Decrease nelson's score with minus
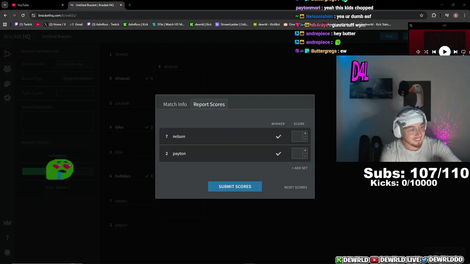470x264 pixels. coord(305,139)
